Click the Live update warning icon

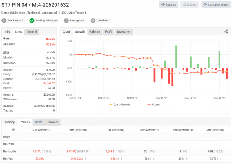click(66, 20)
